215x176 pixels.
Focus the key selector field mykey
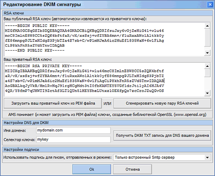coord(74,140)
